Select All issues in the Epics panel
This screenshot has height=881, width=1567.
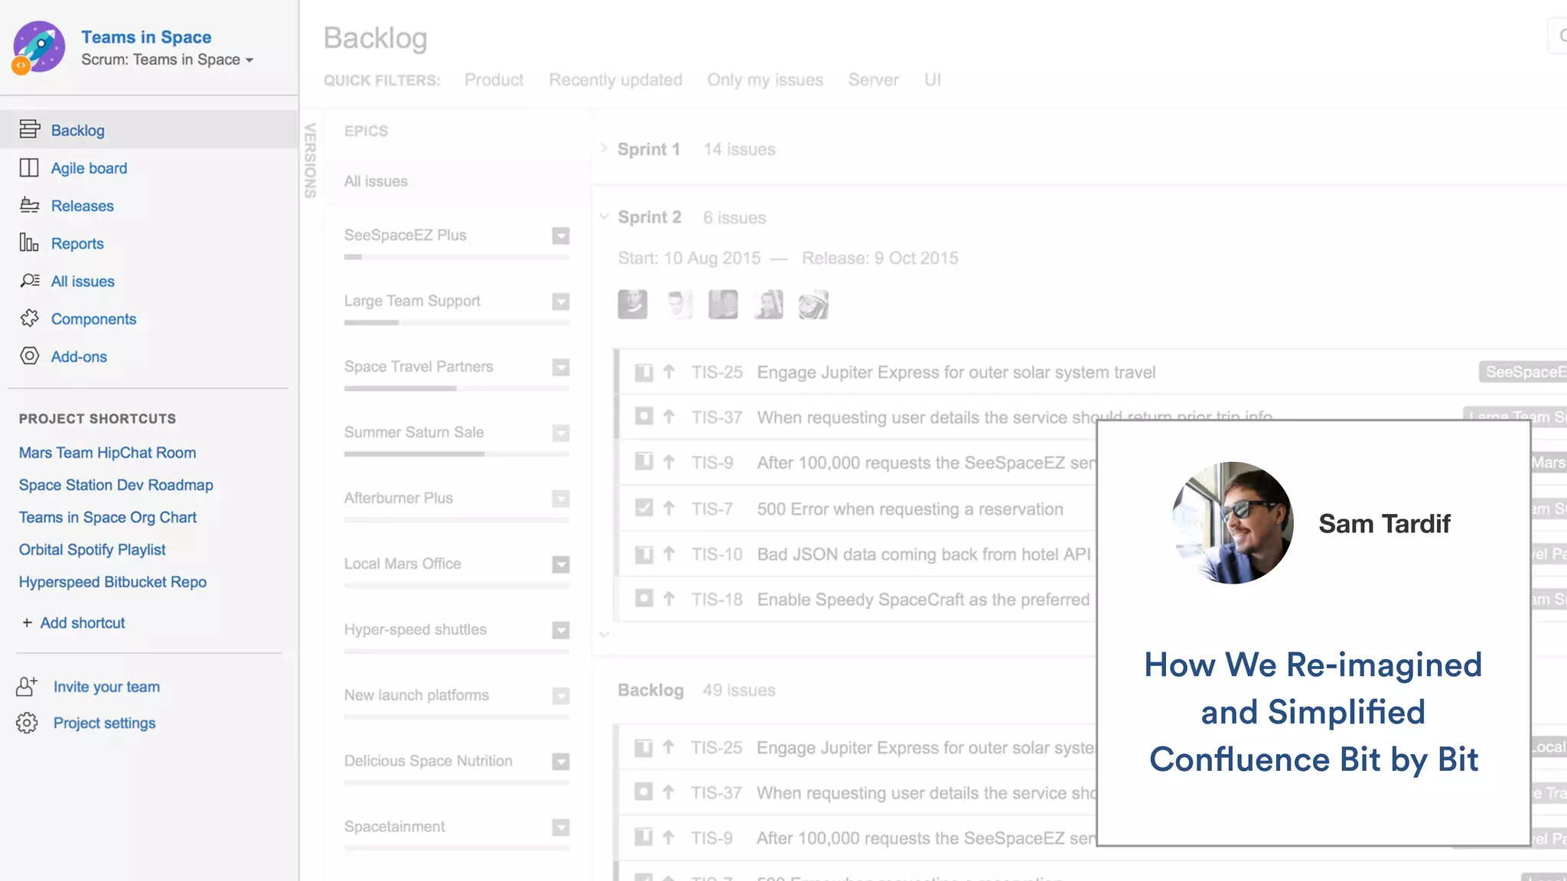pyautogui.click(x=456, y=181)
